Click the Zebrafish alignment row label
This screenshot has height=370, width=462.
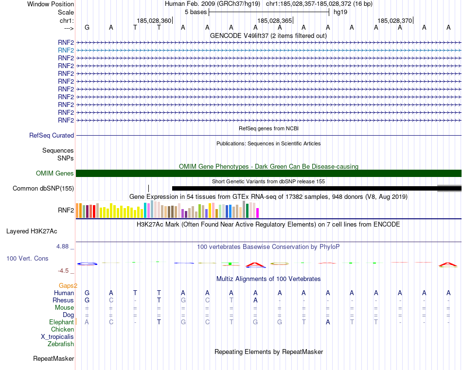tap(61, 344)
